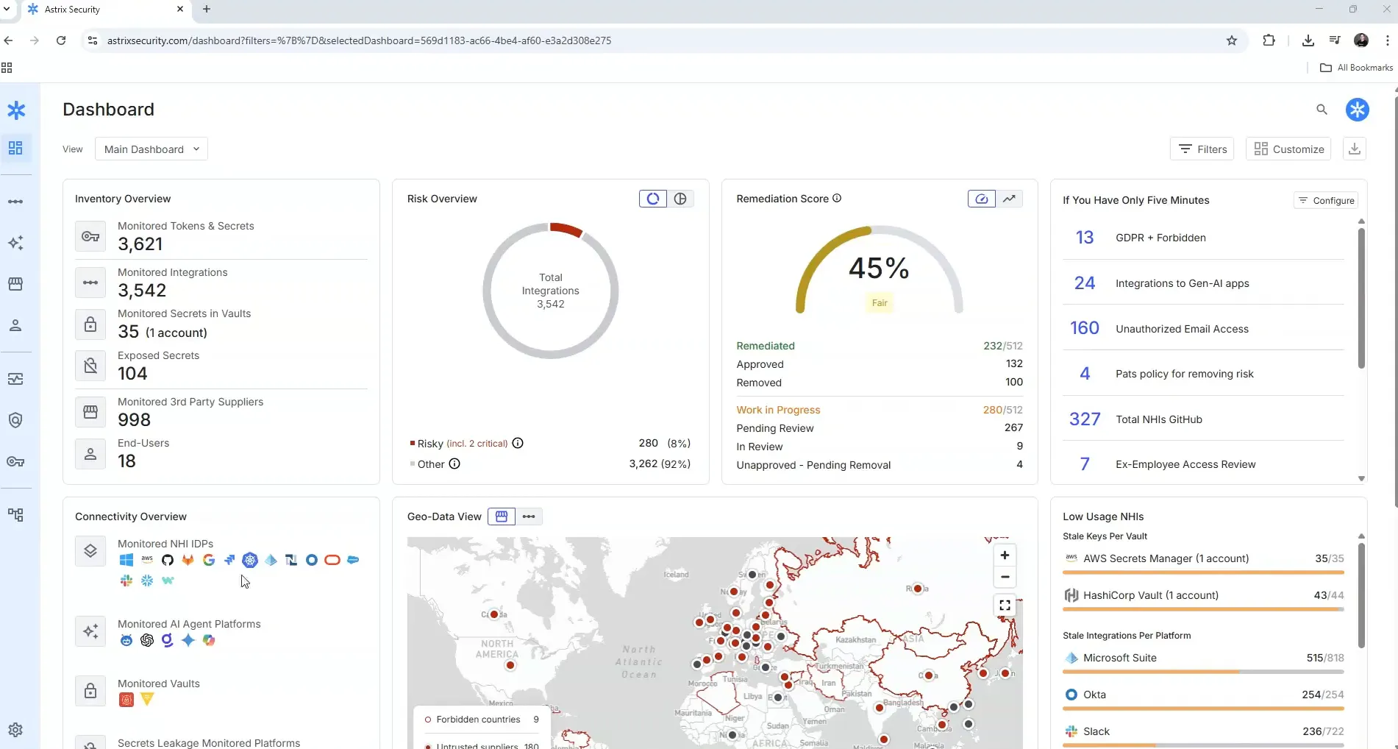Click the AWS Secrets Manager progress bar
This screenshot has height=749, width=1398.
pyautogui.click(x=1203, y=572)
